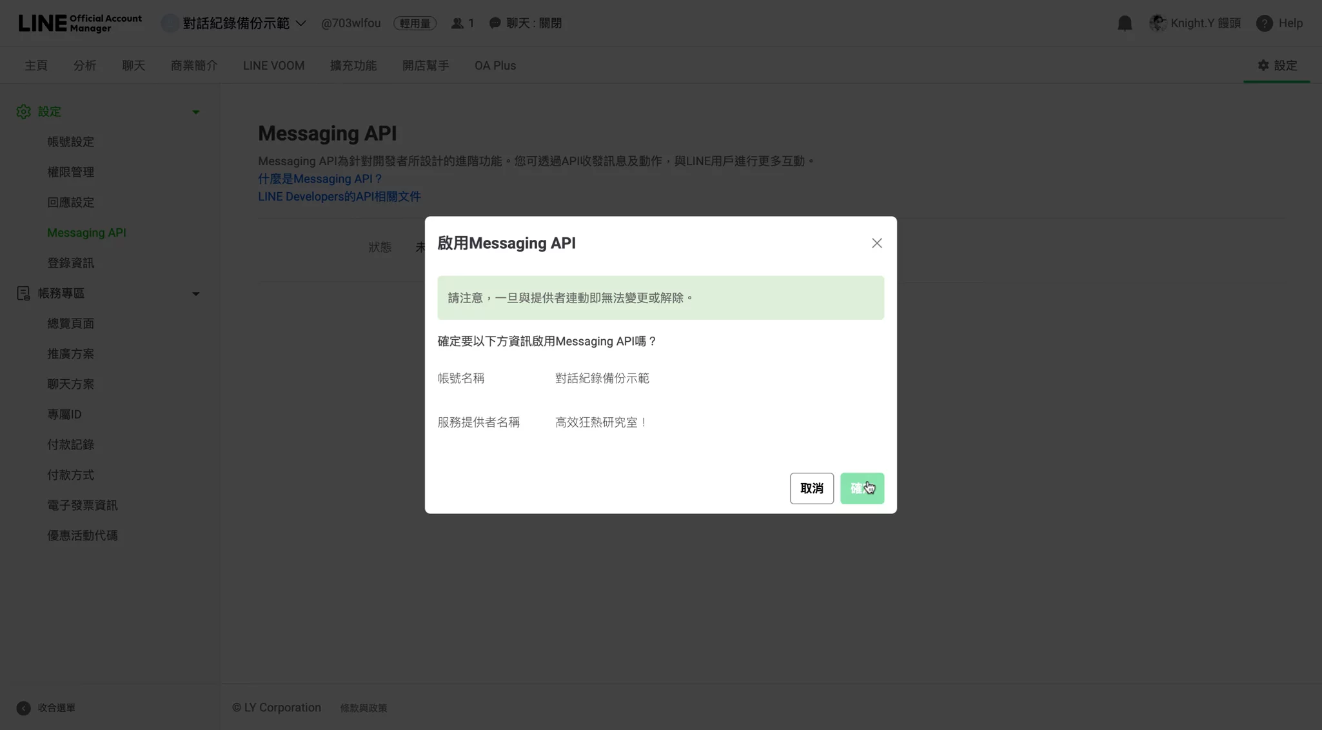Open the 擴充功能 tab
This screenshot has height=730, width=1322.
point(353,66)
